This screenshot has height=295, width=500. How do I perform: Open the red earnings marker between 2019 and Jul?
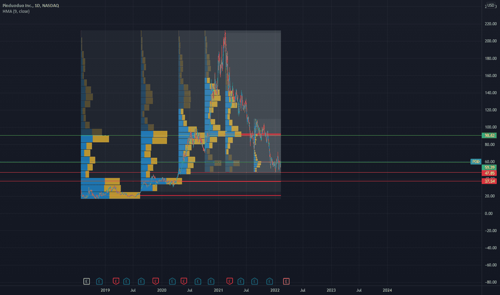116,281
